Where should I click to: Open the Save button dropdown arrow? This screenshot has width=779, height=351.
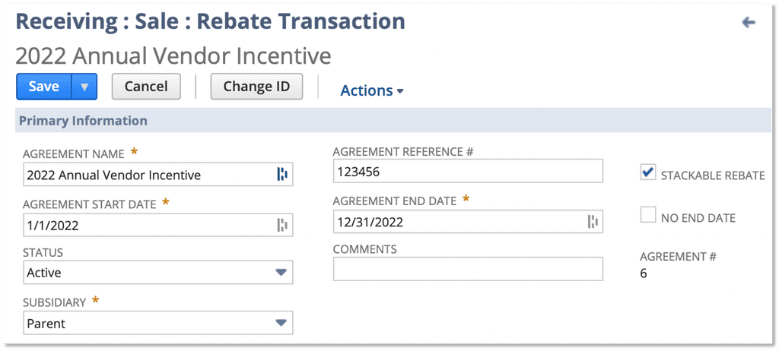pyautogui.click(x=84, y=87)
